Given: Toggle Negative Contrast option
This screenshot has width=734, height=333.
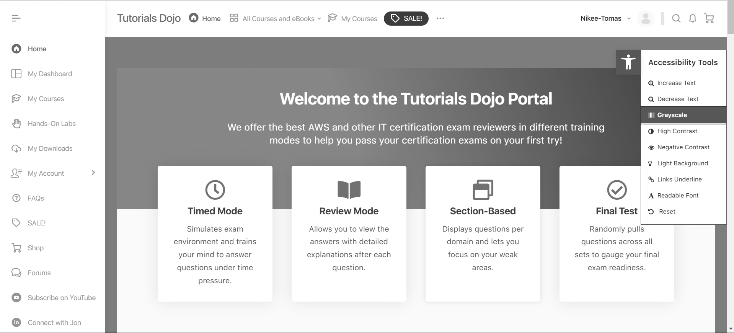Looking at the screenshot, I should pos(683,147).
